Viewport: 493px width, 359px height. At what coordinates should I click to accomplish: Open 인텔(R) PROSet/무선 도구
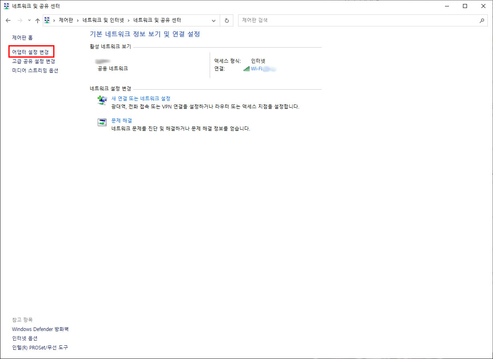(40, 347)
